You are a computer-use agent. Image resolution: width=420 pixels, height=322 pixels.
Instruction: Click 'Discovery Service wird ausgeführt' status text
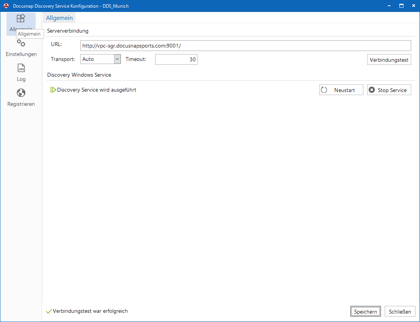[97, 90]
